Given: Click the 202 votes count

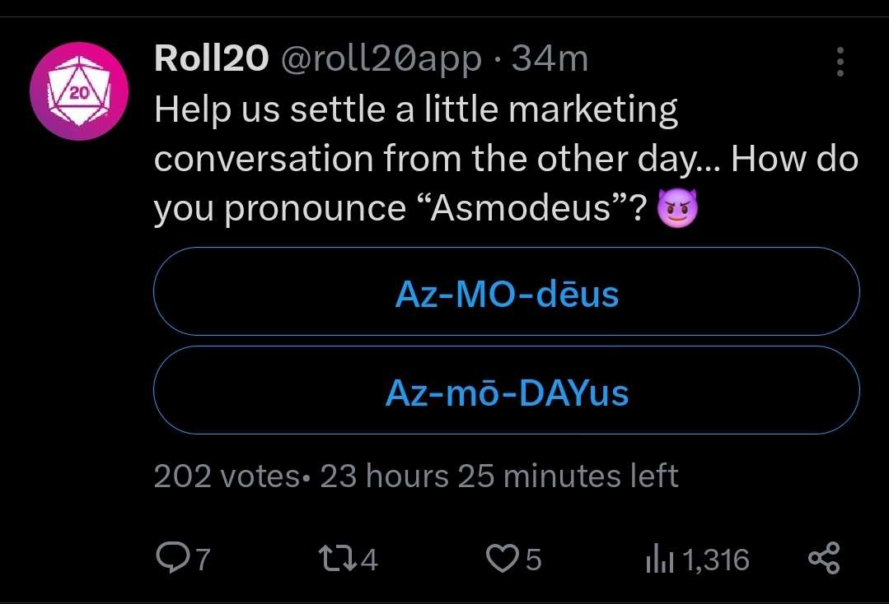Looking at the screenshot, I should pos(226,476).
